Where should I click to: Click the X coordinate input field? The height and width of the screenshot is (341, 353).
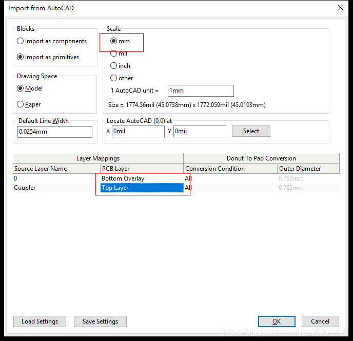point(138,131)
